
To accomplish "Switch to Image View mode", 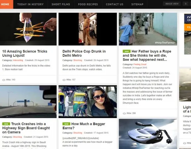I will coord(172,4).
